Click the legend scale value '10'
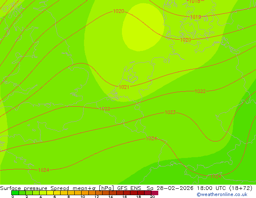The height and width of the screenshot is (198, 256). pyautogui.click(x=83, y=197)
